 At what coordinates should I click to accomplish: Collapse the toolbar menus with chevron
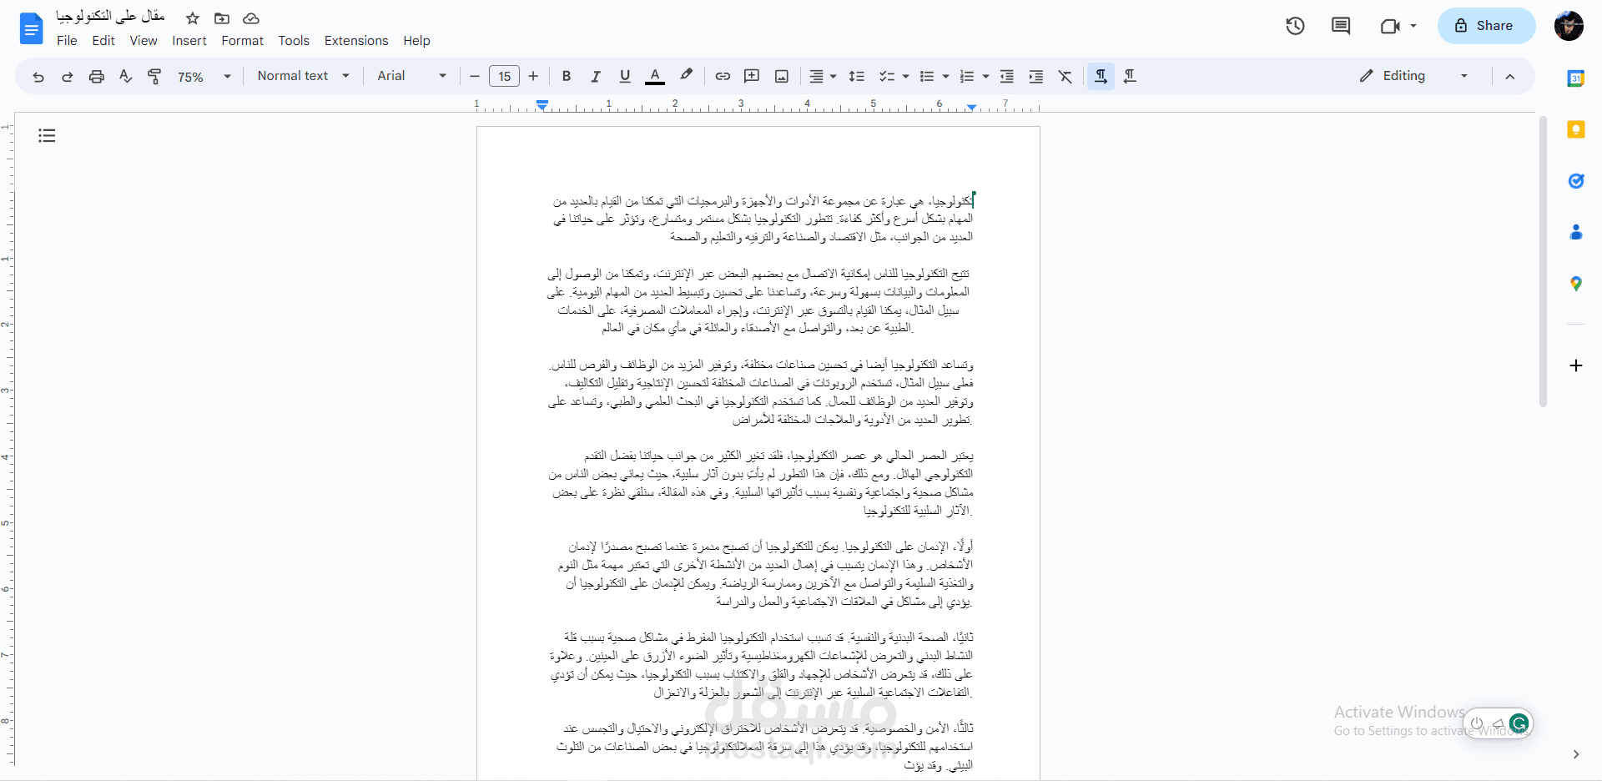[1509, 76]
